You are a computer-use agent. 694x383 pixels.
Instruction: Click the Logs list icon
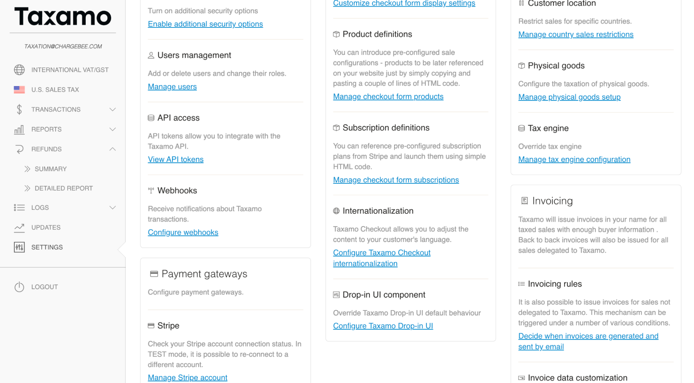click(19, 208)
